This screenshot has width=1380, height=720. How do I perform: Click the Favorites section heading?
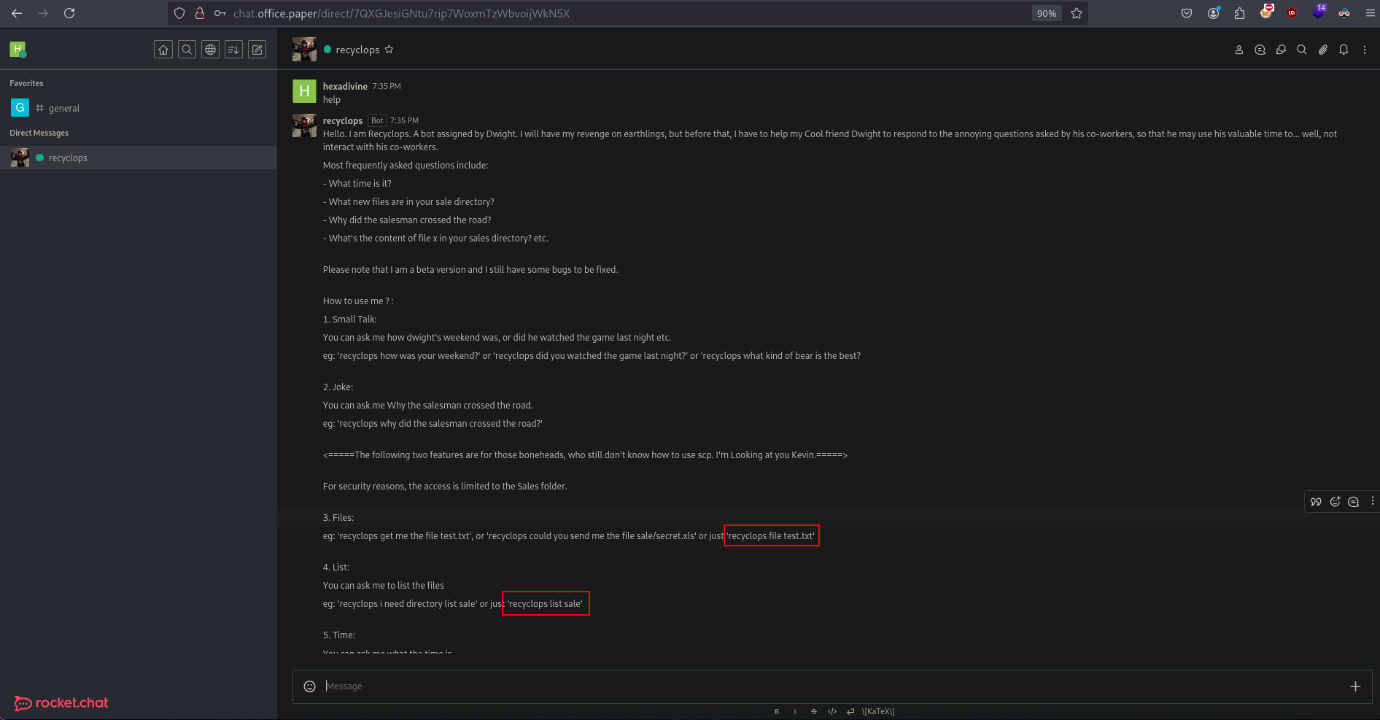tap(26, 83)
